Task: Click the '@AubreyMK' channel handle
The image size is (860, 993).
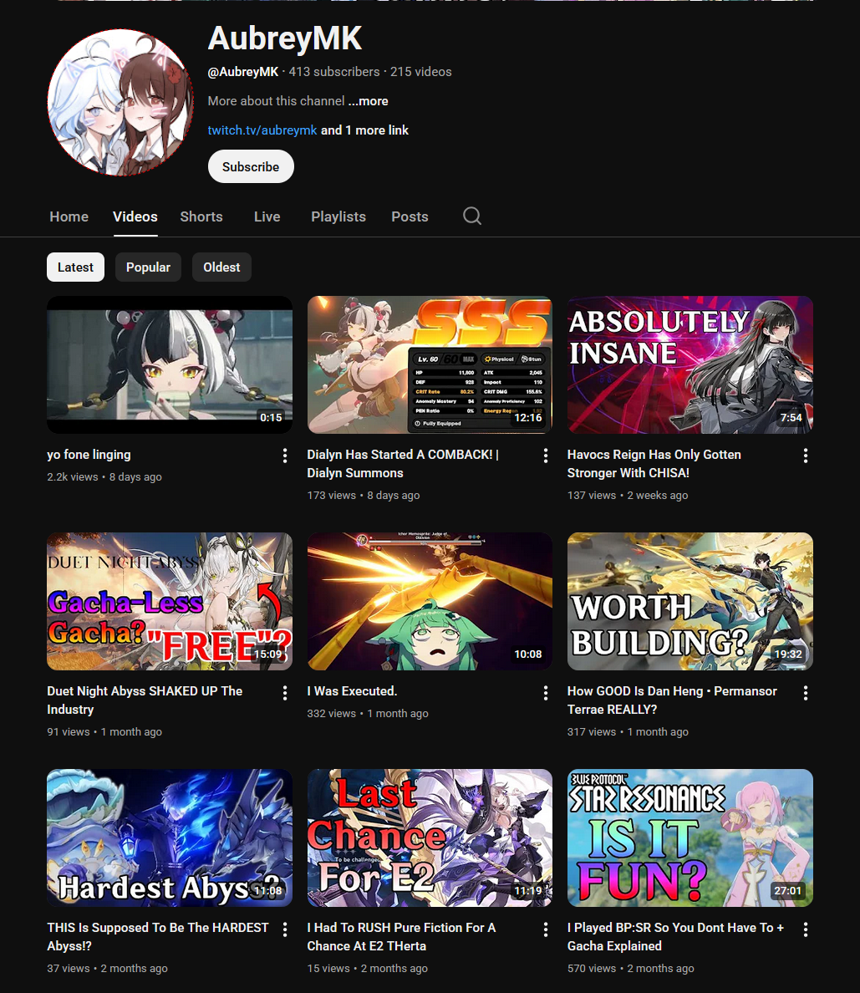Action: tap(243, 72)
